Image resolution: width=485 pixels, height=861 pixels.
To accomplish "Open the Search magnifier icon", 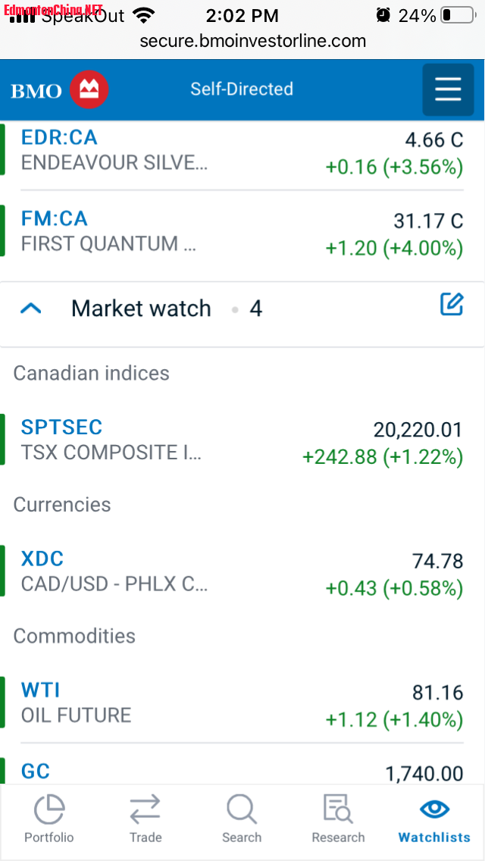I will [x=242, y=810].
